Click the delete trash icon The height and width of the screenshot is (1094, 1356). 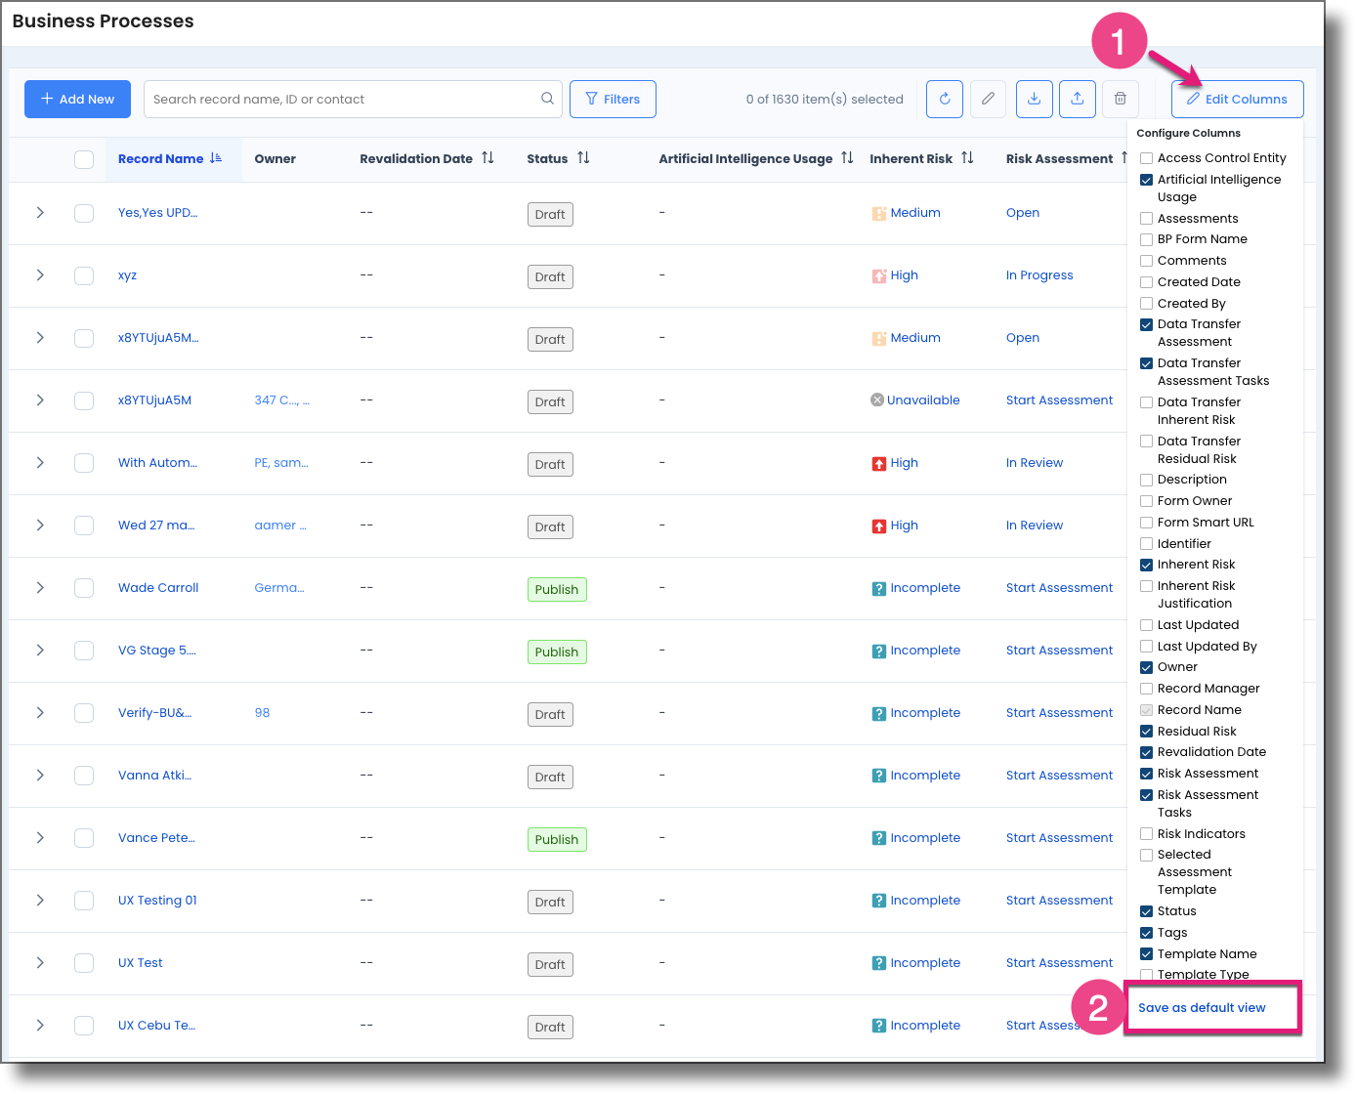(x=1120, y=99)
